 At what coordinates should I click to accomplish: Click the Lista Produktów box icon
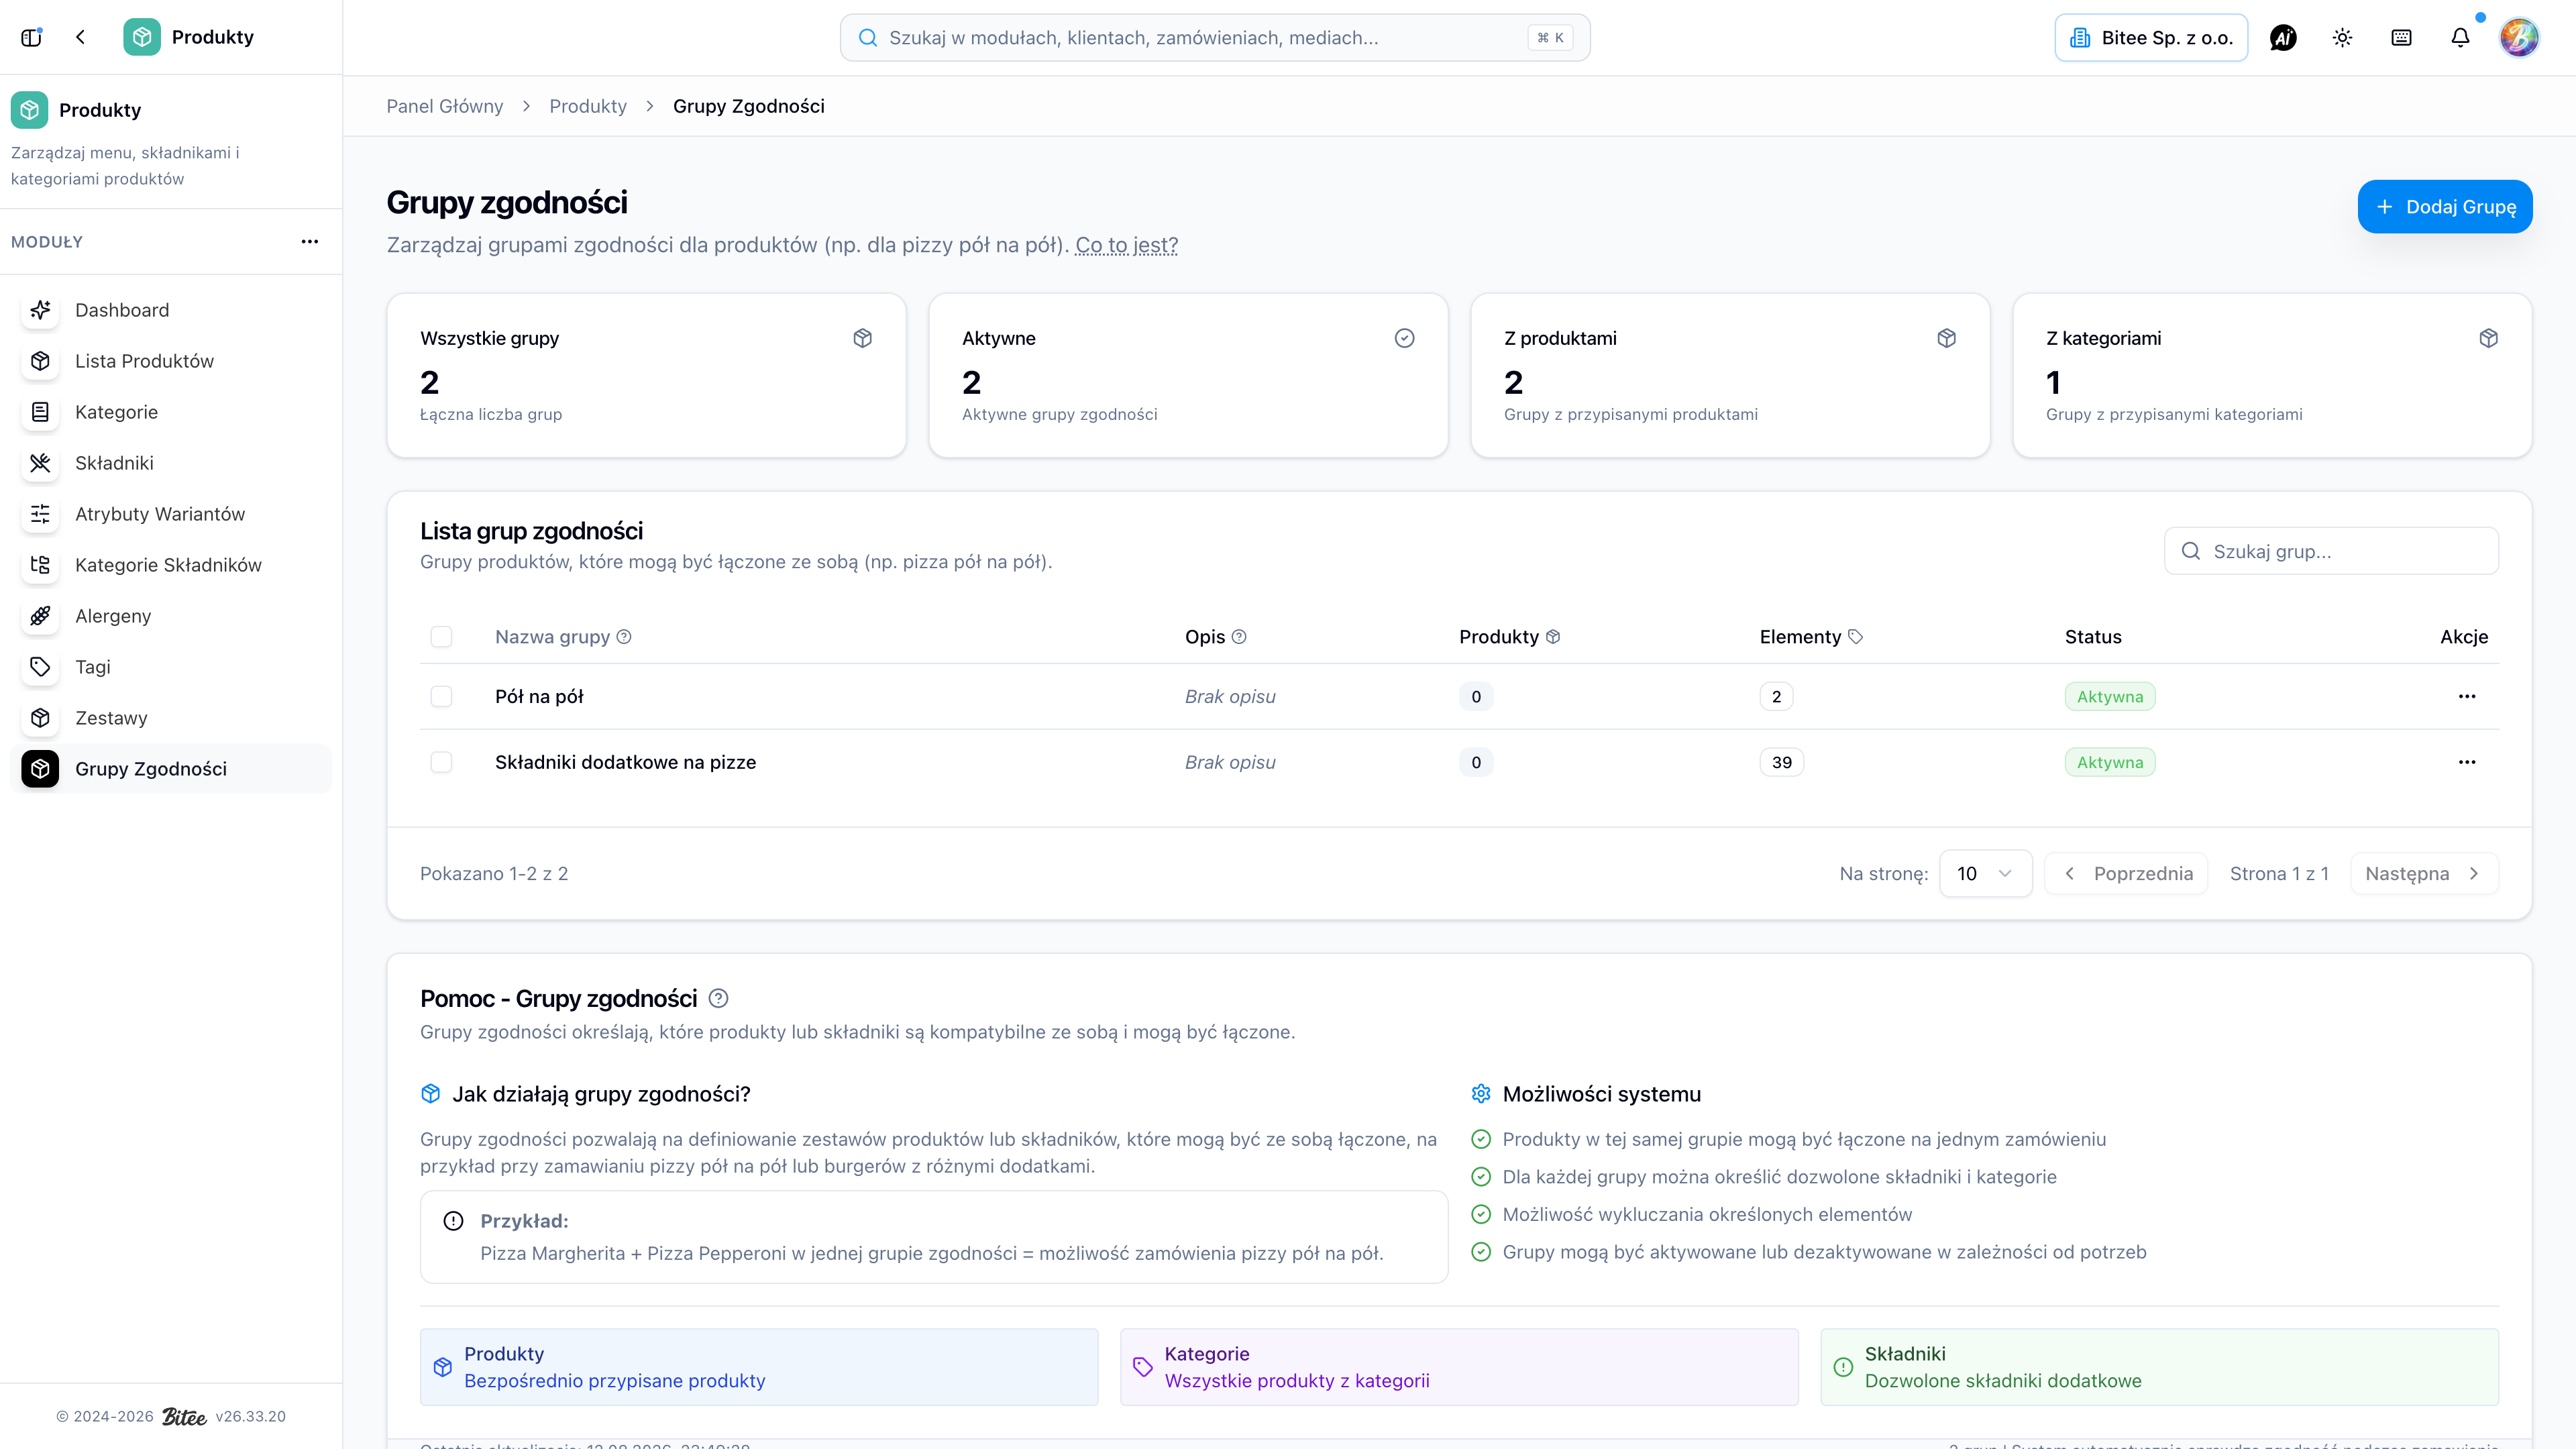(40, 361)
